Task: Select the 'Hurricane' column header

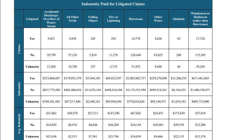Action: [136, 19]
